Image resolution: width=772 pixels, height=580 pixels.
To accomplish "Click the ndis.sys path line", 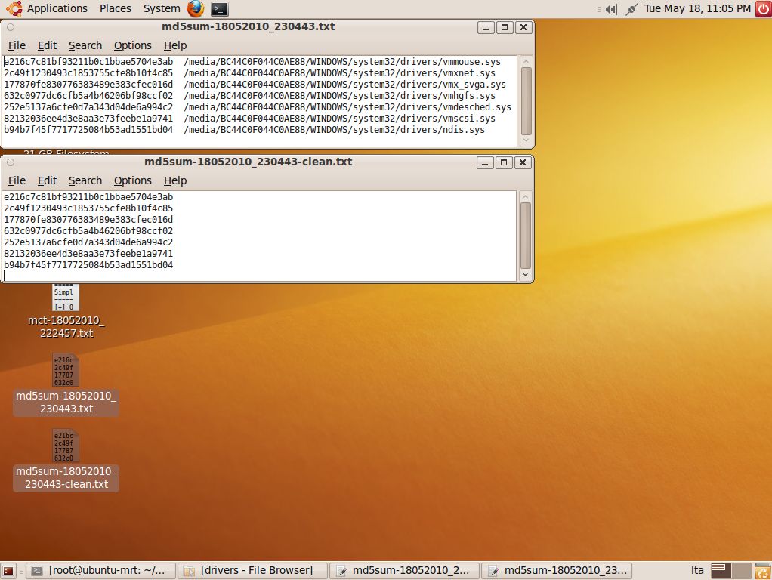I will (335, 129).
